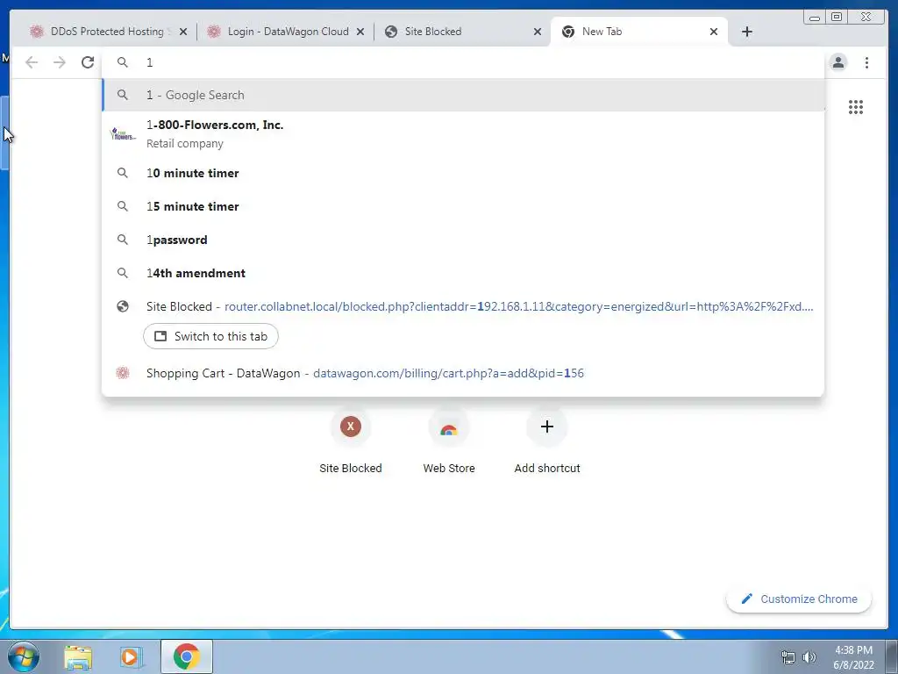
Task: Click the Add shortcut plus tile
Action: 547,441
